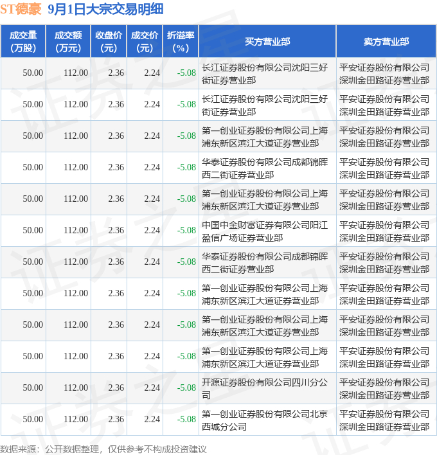Image resolution: width=437 pixels, height=455 pixels.
Task: Click -5.08 discount rate in 北京西城分公司 row
Action: [186, 419]
